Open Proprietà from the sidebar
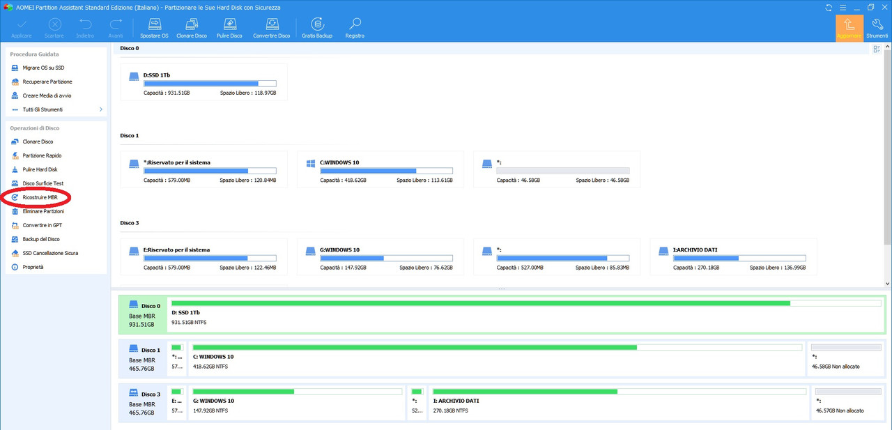This screenshot has height=430, width=892. tap(33, 267)
